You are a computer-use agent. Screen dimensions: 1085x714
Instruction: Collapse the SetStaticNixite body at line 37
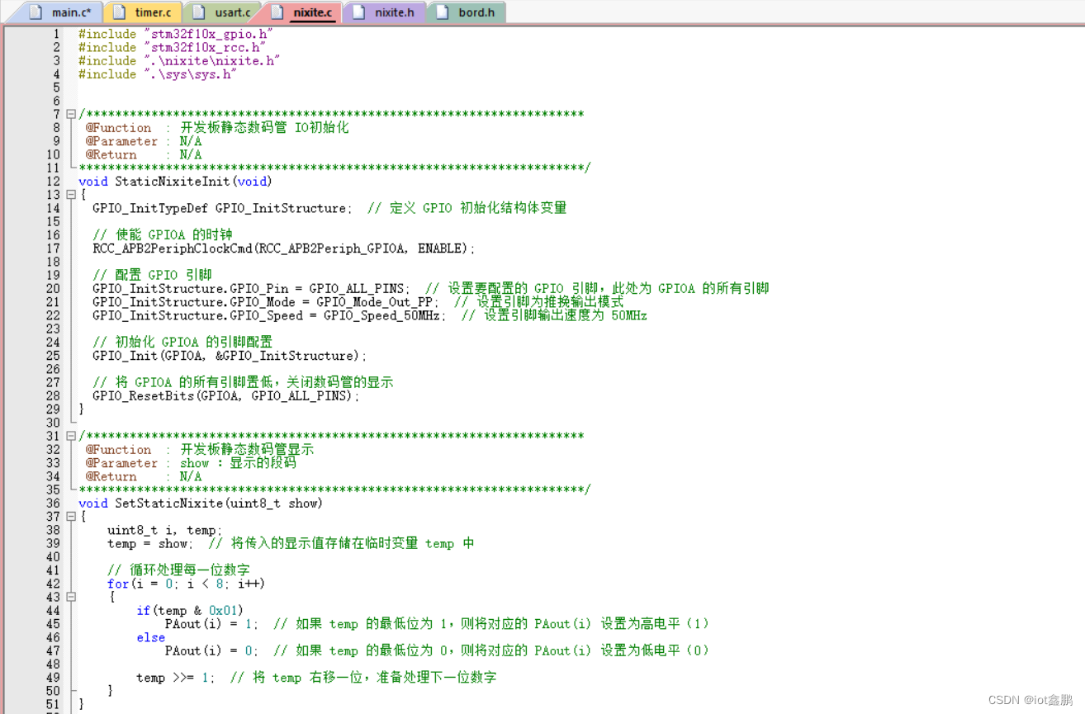click(x=71, y=517)
